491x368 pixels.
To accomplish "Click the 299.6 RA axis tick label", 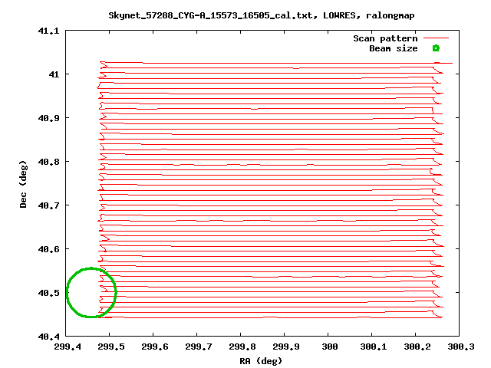I will pyautogui.click(x=155, y=347).
